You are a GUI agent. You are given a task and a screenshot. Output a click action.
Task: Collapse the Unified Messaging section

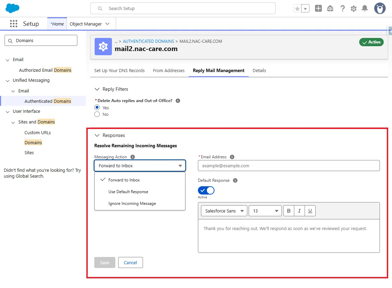[x=8, y=81]
